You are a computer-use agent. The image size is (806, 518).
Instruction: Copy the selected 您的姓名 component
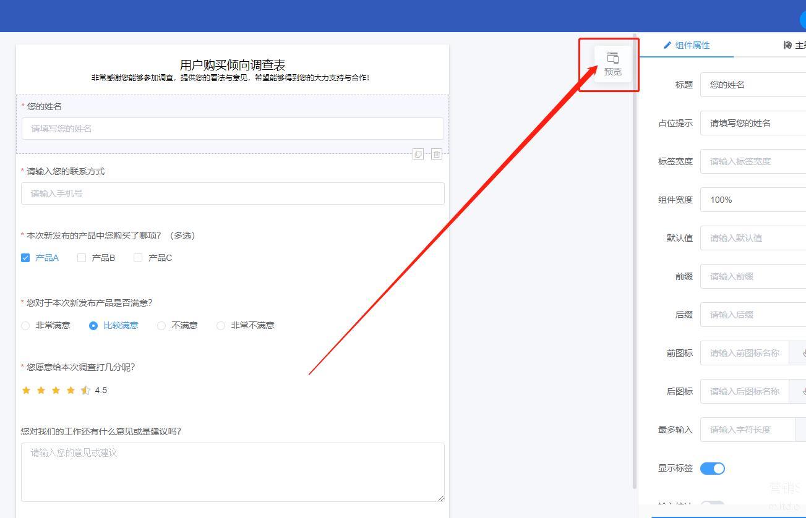coord(418,155)
